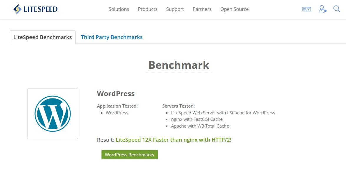Open the Solutions menu
The width and height of the screenshot is (346, 174).
click(x=119, y=9)
